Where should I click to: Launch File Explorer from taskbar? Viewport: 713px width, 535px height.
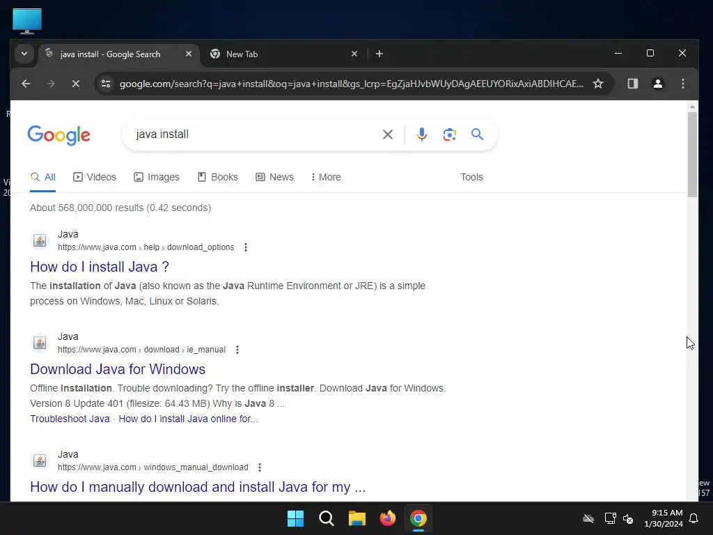pos(357,518)
